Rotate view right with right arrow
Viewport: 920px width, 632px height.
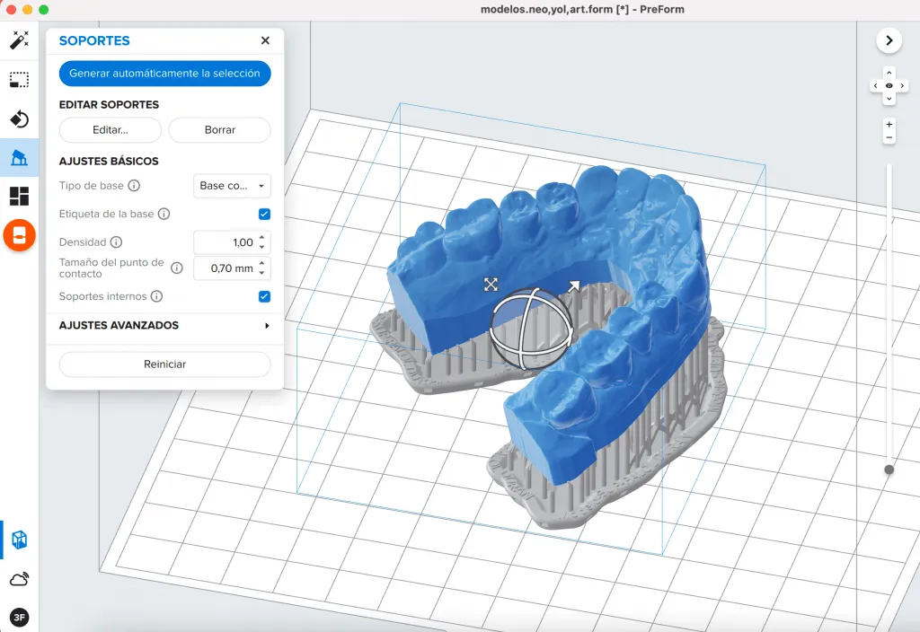tap(902, 85)
